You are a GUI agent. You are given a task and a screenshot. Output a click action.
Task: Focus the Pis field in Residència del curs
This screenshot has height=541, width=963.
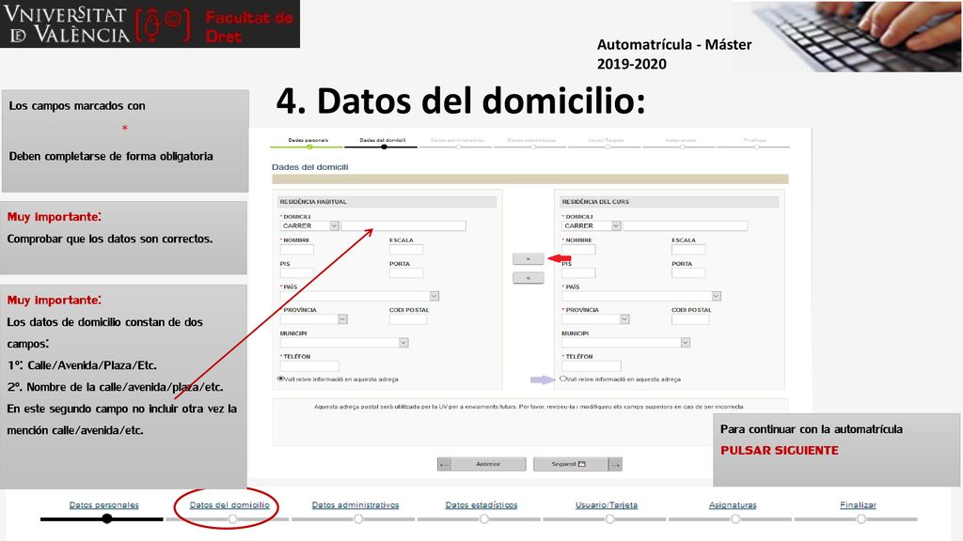(x=578, y=273)
